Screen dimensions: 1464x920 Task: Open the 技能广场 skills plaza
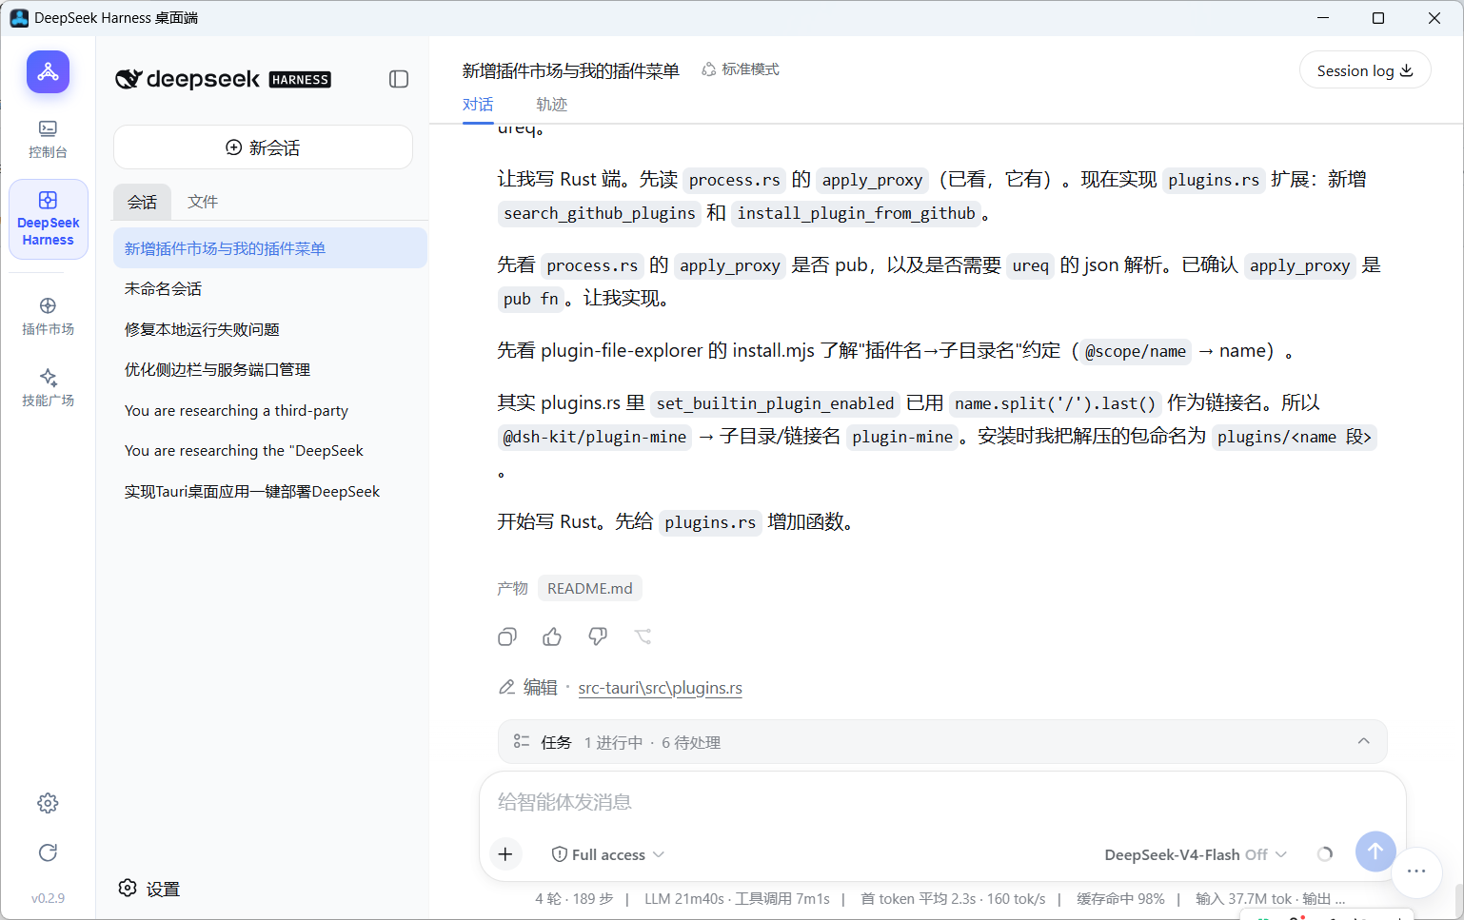coord(48,387)
